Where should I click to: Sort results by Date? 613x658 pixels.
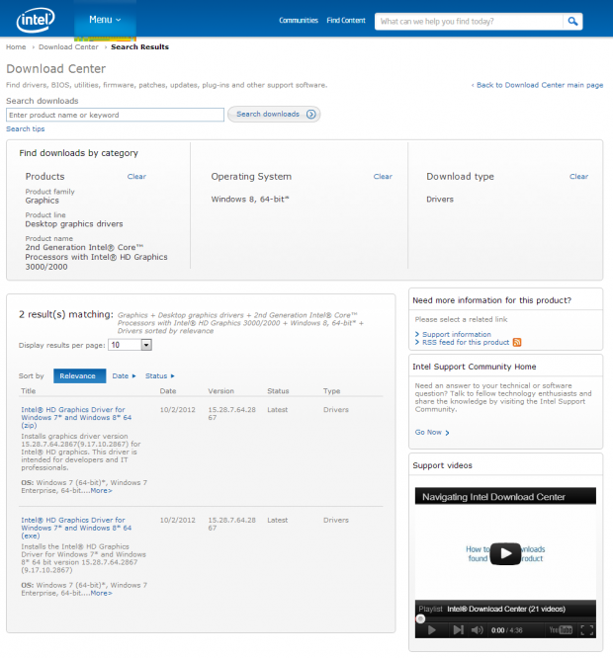124,376
